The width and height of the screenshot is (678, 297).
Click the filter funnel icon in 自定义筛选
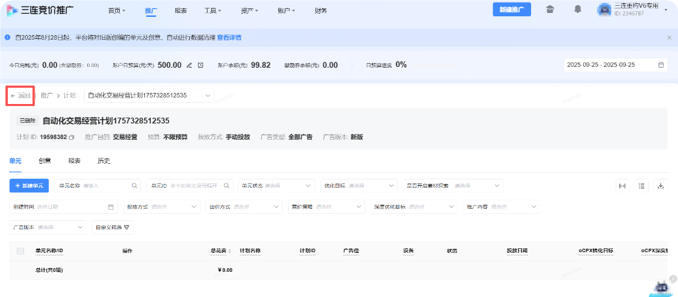(126, 227)
